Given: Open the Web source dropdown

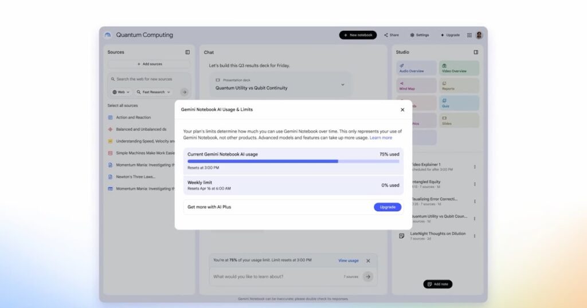Looking at the screenshot, I should 120,92.
